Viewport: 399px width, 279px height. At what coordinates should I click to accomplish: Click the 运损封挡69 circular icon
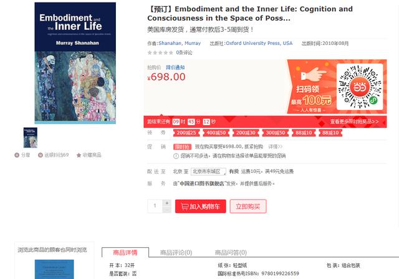40,155
